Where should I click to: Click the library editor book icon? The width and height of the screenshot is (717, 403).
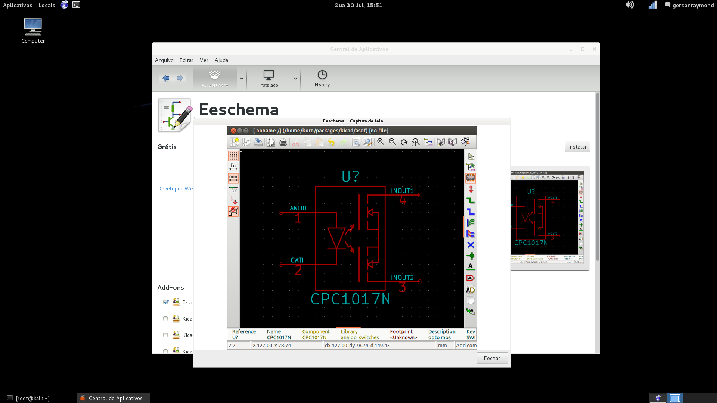coord(441,142)
